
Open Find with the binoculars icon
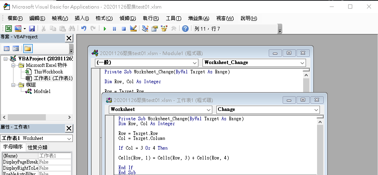coord(72,29)
